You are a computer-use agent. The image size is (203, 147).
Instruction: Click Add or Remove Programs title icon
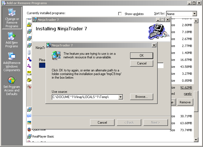click(x=4, y=3)
